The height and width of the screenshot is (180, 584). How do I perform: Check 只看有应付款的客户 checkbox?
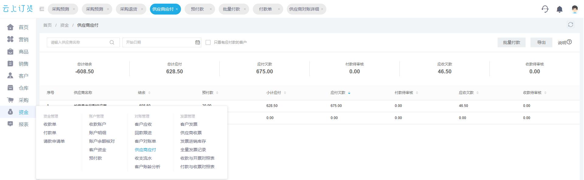[x=208, y=42]
